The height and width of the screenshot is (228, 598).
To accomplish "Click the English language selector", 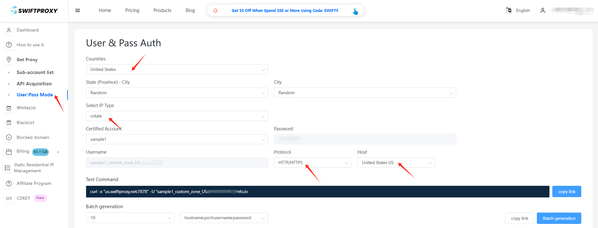I will coord(523,10).
